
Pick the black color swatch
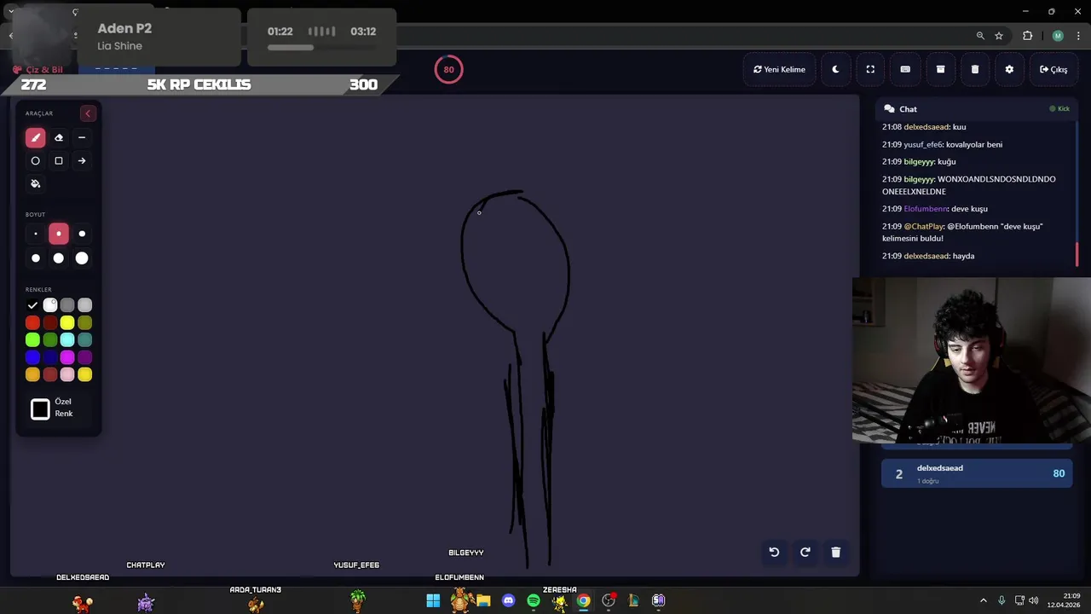(x=32, y=305)
